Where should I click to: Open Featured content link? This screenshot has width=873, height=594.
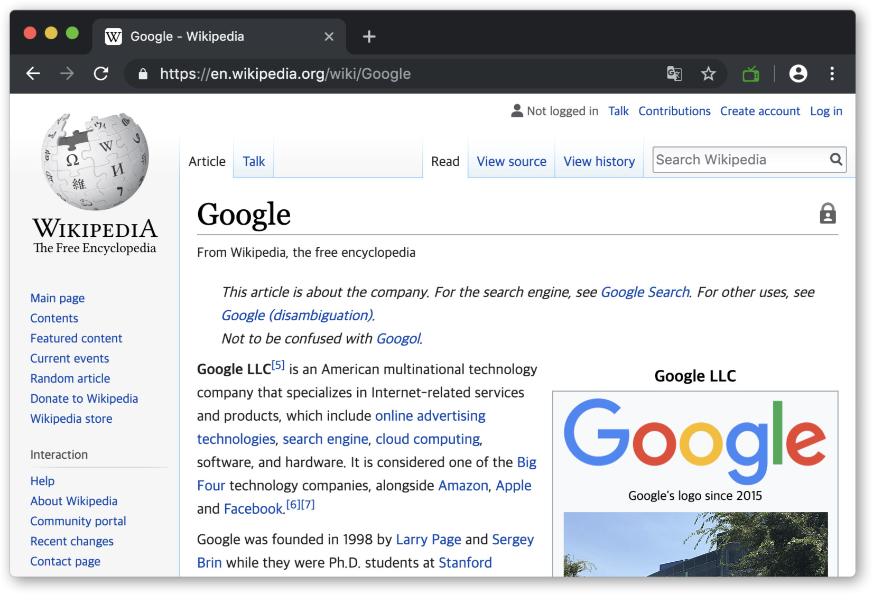[76, 338]
